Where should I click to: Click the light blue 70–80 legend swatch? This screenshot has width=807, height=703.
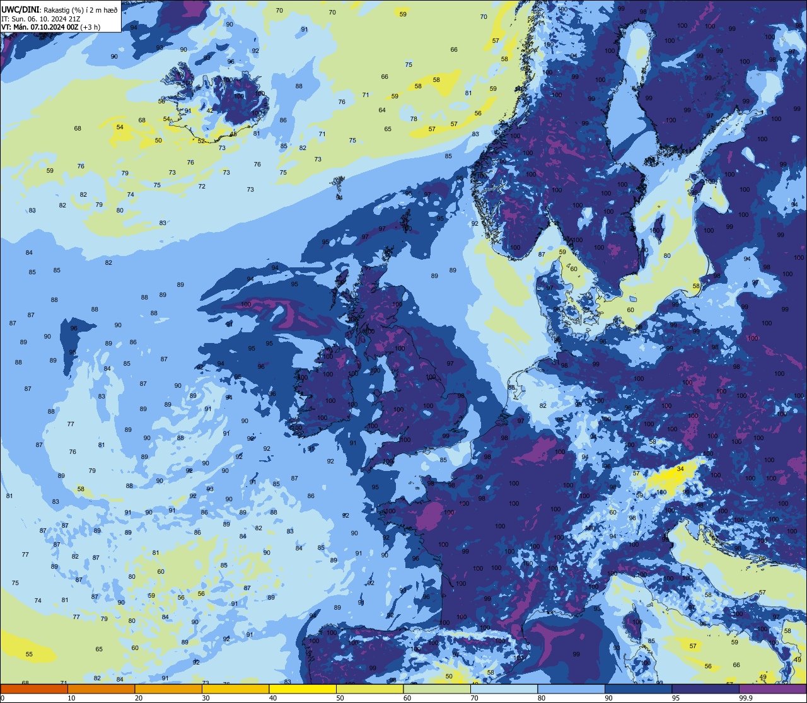coord(504,688)
